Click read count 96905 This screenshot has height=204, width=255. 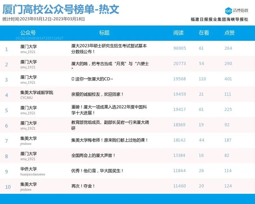180,48
